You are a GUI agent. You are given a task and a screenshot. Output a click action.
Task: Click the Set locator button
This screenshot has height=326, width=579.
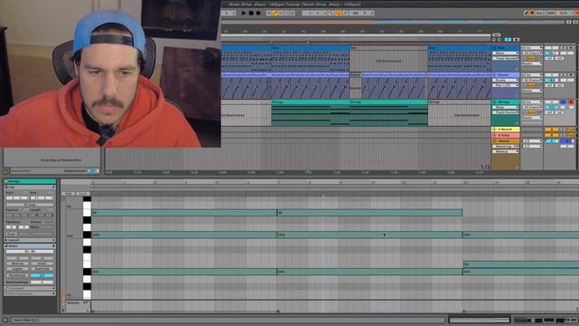(x=496, y=35)
